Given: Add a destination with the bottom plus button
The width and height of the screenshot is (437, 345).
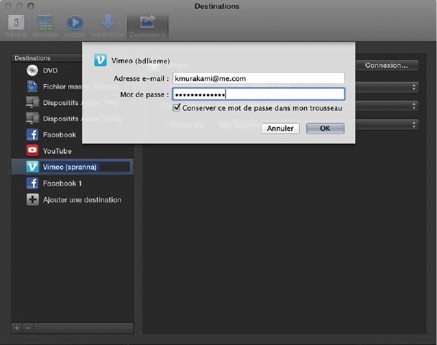Looking at the screenshot, I should 17,328.
